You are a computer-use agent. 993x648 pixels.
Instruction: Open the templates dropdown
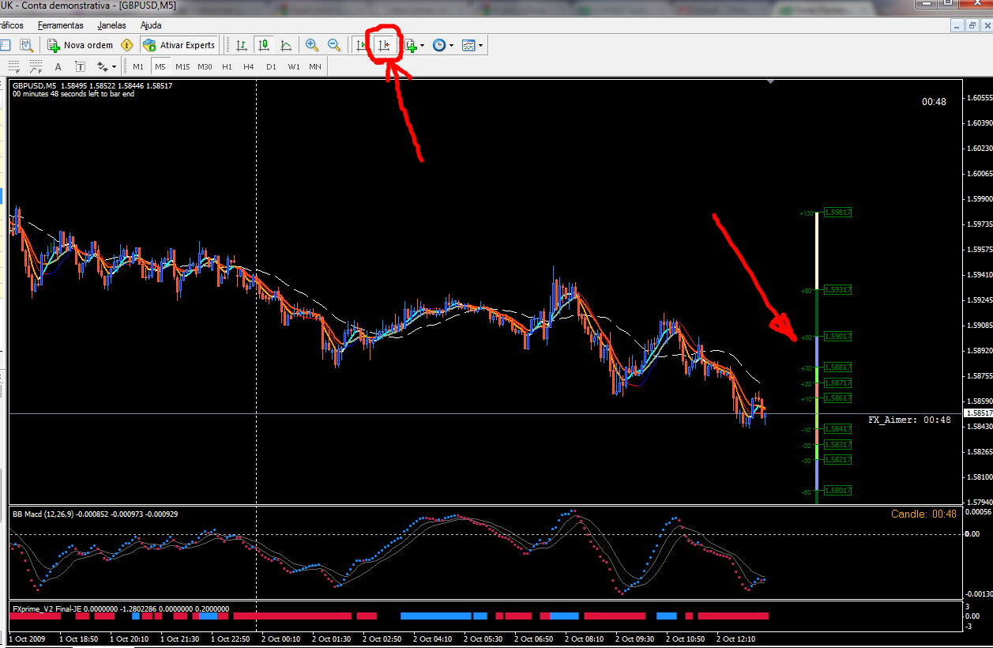coord(472,45)
